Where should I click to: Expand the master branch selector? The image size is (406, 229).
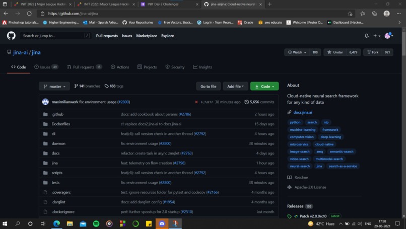coord(54,86)
